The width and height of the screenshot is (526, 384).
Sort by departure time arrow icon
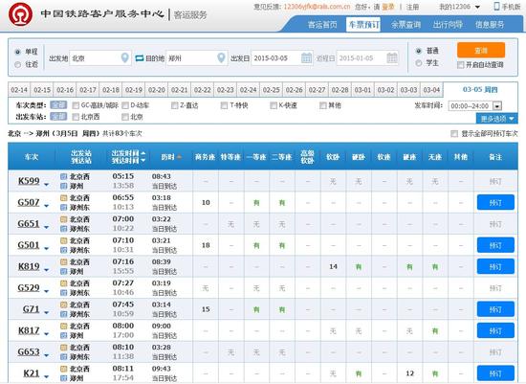pos(143,153)
